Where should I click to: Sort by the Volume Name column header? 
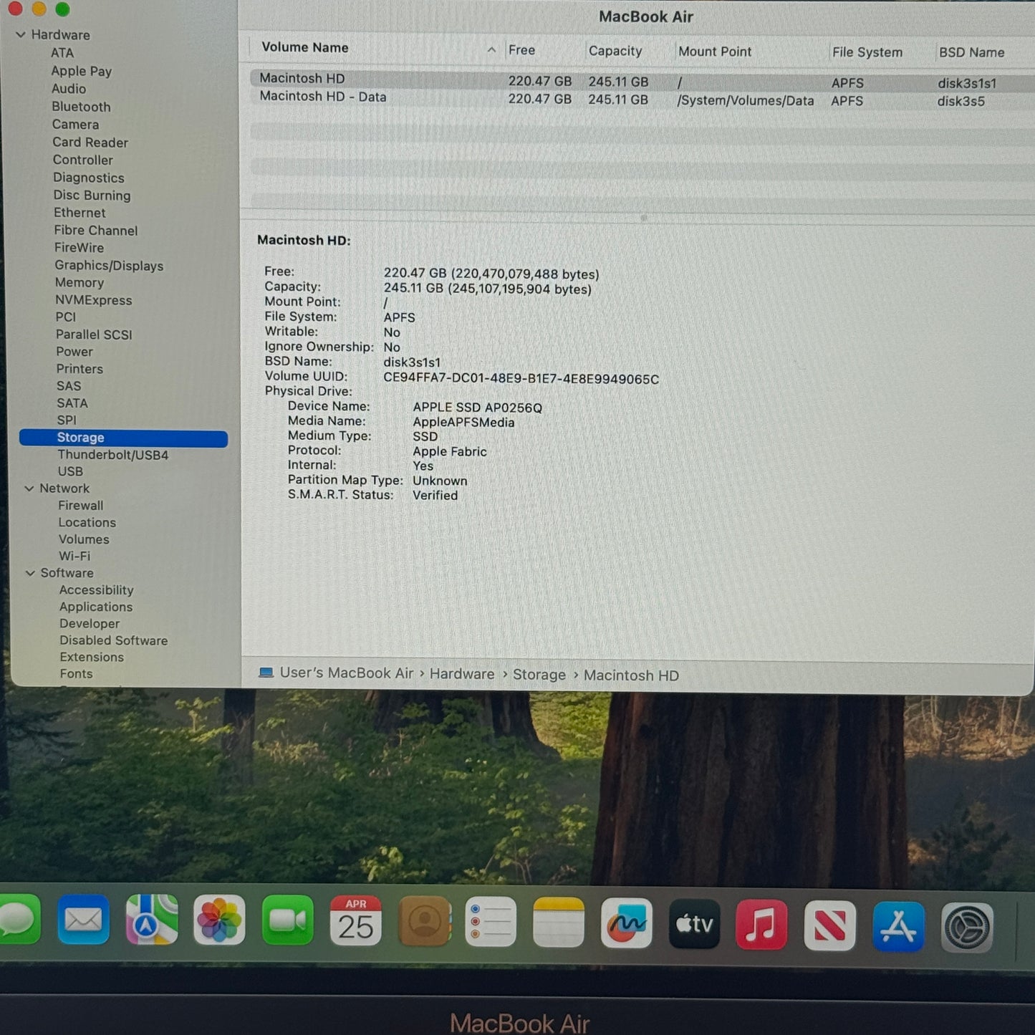click(x=305, y=48)
